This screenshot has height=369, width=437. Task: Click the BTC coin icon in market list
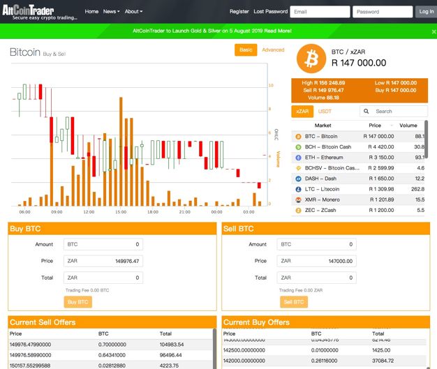tap(298, 137)
